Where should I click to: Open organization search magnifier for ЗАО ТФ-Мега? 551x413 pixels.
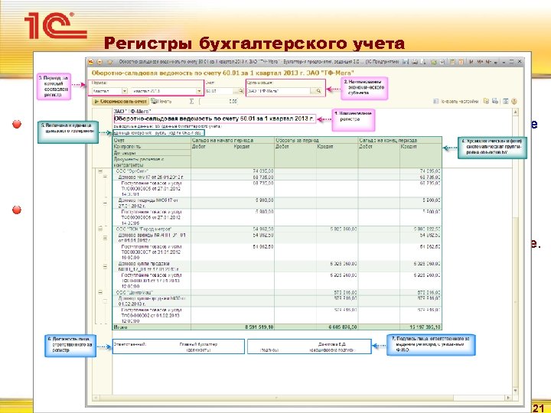point(318,91)
